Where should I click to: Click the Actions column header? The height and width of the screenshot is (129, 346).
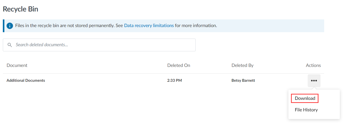(x=313, y=65)
